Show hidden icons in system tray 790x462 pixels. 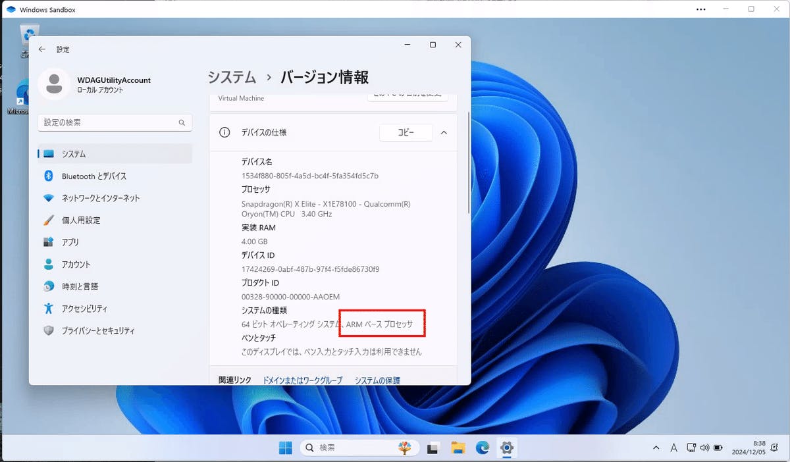(x=656, y=448)
